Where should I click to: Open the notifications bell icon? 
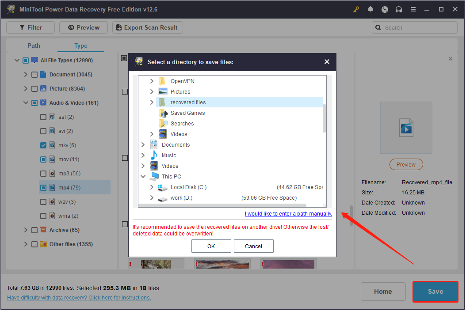point(371,9)
